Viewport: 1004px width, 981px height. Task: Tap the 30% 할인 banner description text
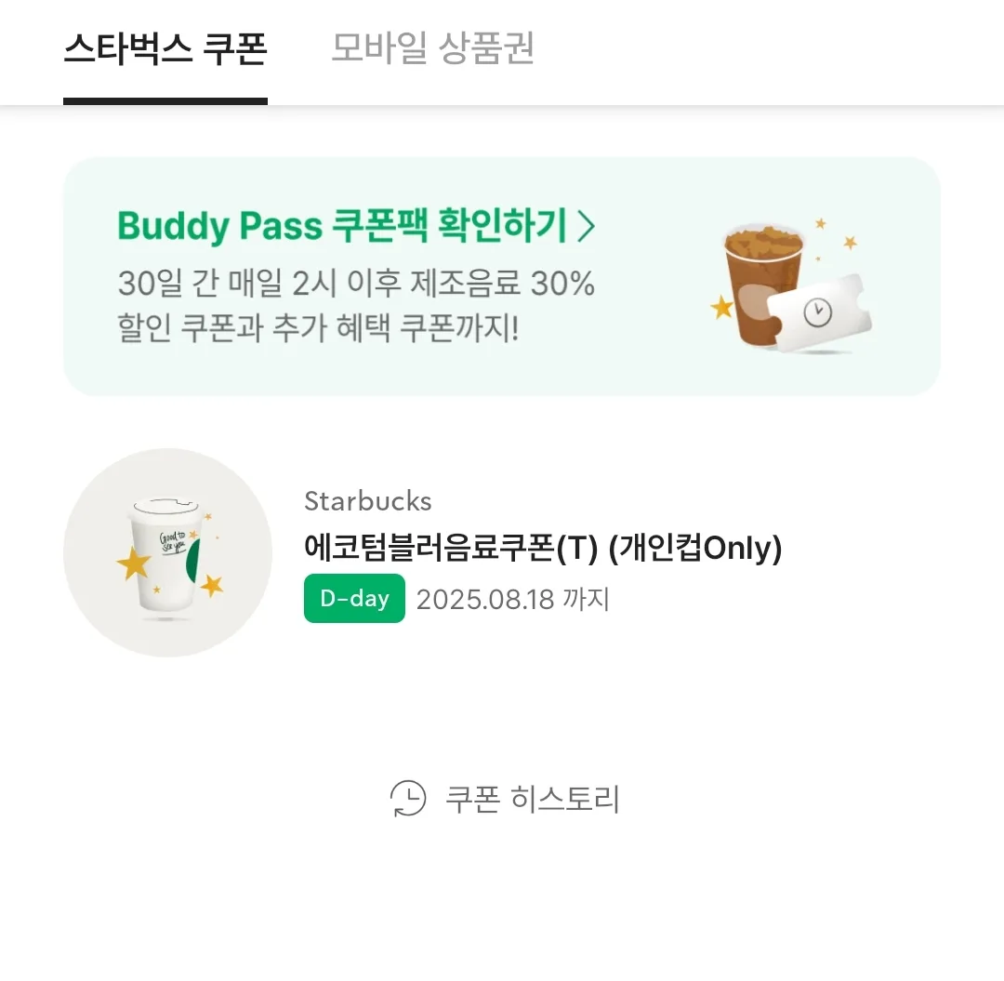(356, 305)
